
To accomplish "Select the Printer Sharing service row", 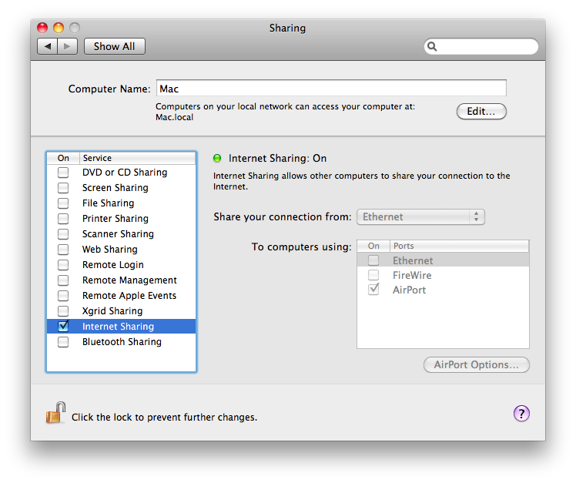I will [x=121, y=219].
